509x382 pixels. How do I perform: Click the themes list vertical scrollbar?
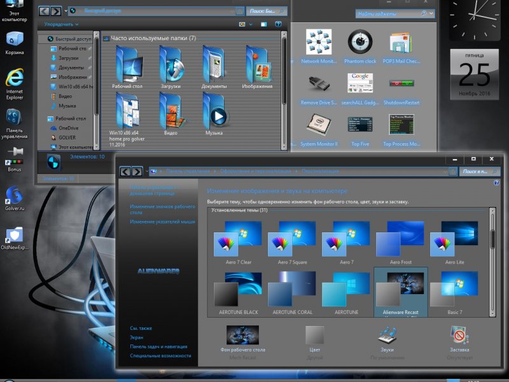[492, 262]
